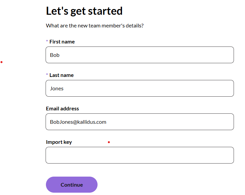Place cursor on the "Bob" text
The width and height of the screenshot is (245, 195).
pos(55,55)
